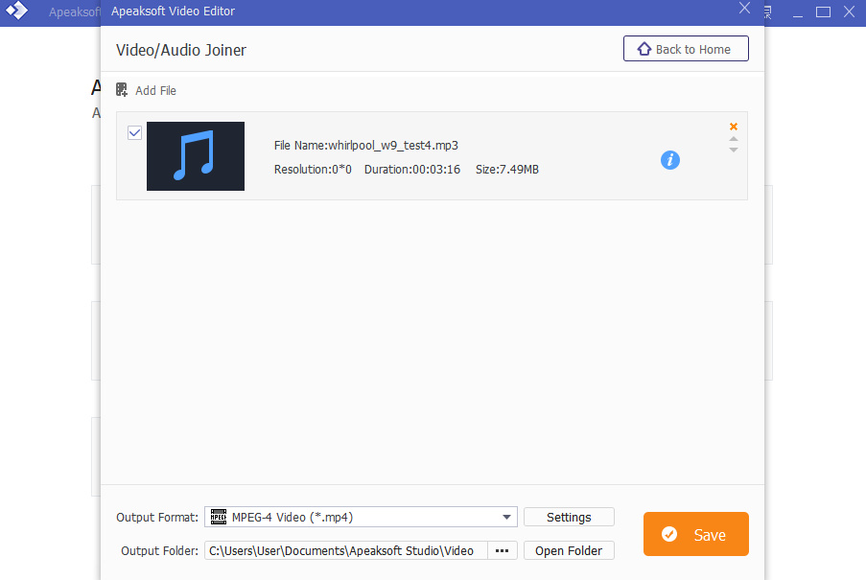Close the Video/Audio Joiner dialog
Viewport: 866px width, 580px height.
pyautogui.click(x=744, y=9)
